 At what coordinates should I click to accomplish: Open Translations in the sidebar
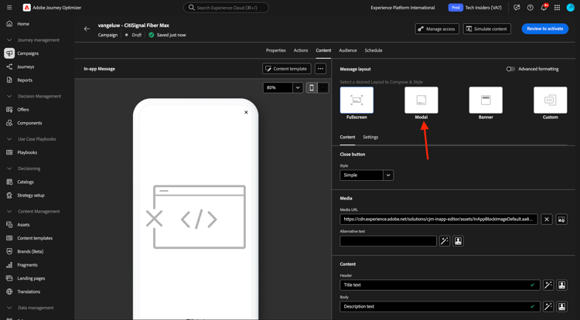tap(29, 291)
